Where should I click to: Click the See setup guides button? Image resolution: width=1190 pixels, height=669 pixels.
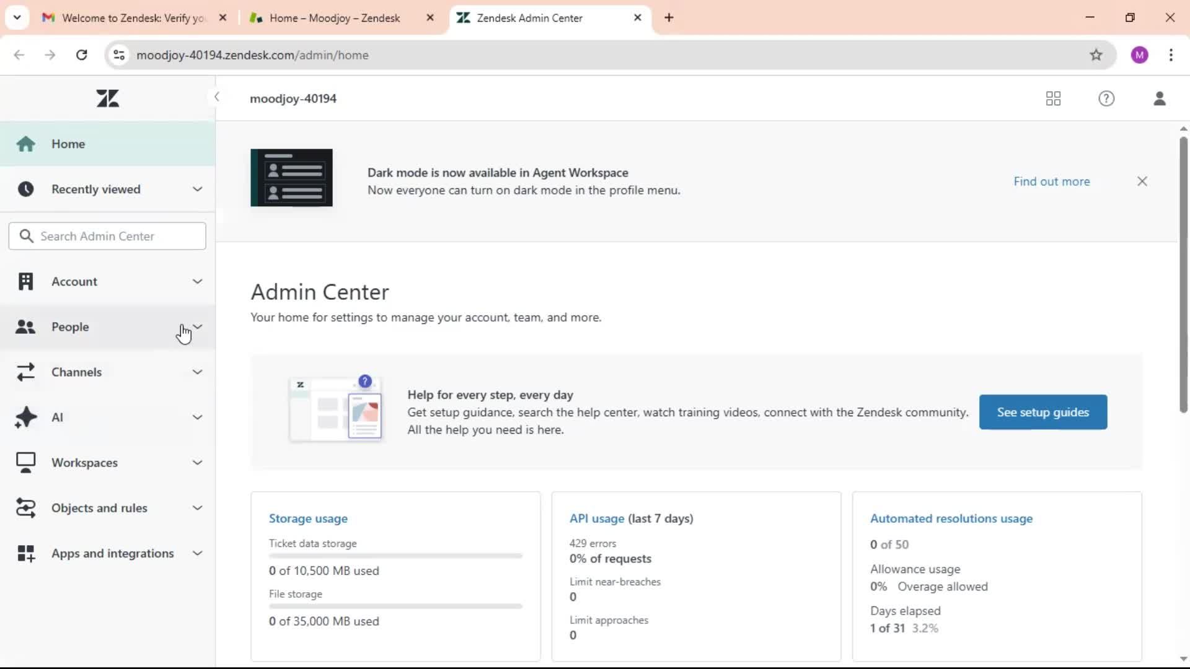coord(1043,412)
